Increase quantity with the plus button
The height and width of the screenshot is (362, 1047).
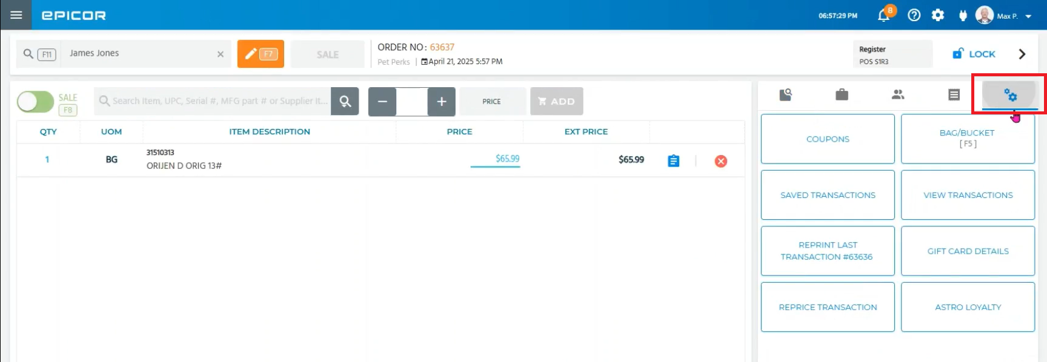(441, 102)
